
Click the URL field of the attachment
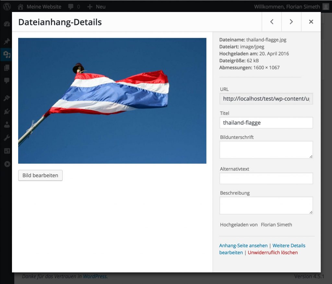266,99
